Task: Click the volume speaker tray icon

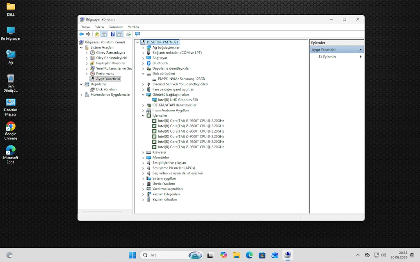Action: click(383, 255)
